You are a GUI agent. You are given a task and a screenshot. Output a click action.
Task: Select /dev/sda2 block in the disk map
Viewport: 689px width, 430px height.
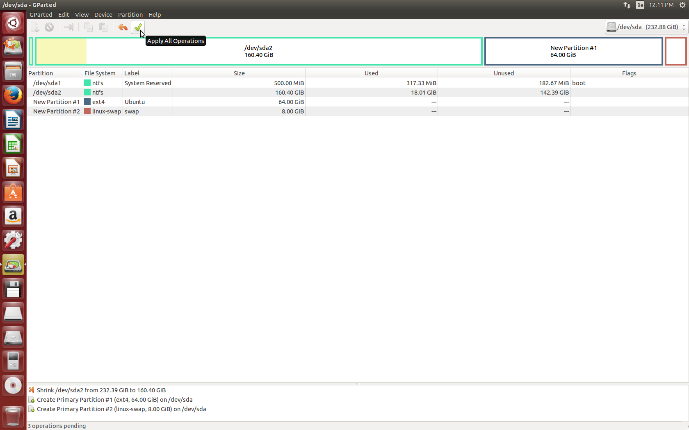pos(259,51)
